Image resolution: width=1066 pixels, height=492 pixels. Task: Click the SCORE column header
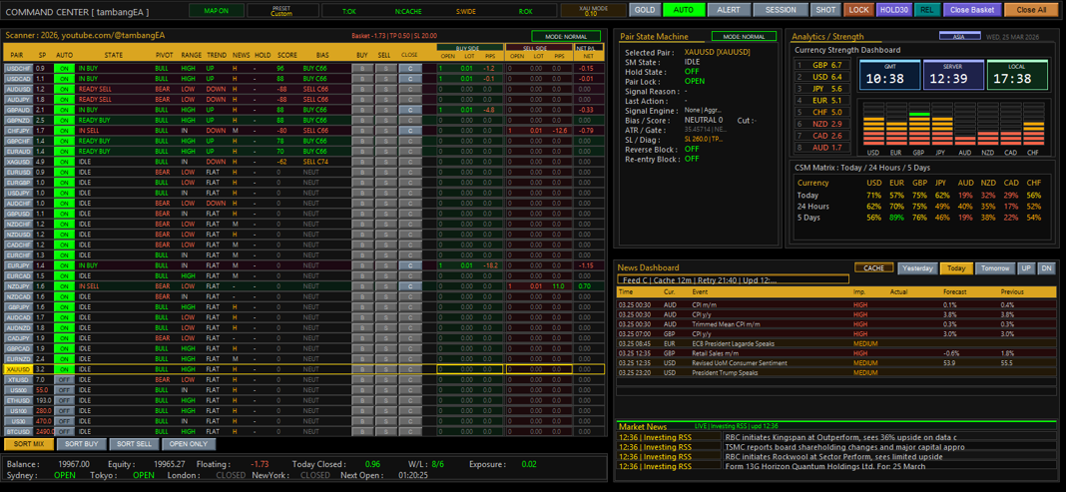click(x=286, y=54)
